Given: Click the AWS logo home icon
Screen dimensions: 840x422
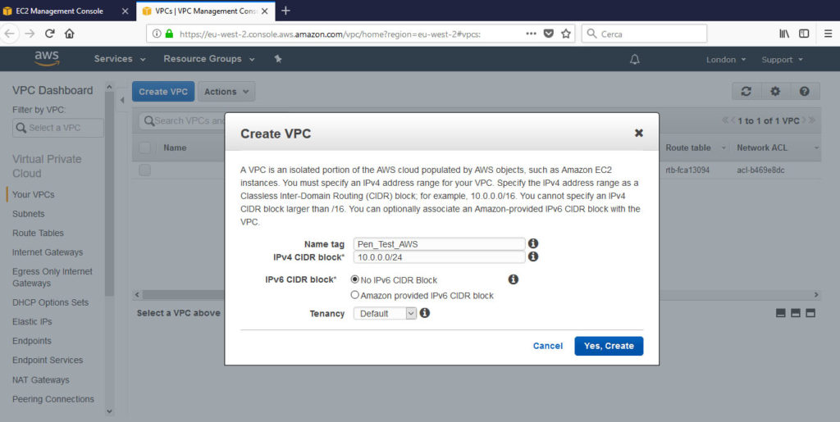Looking at the screenshot, I should 47,59.
